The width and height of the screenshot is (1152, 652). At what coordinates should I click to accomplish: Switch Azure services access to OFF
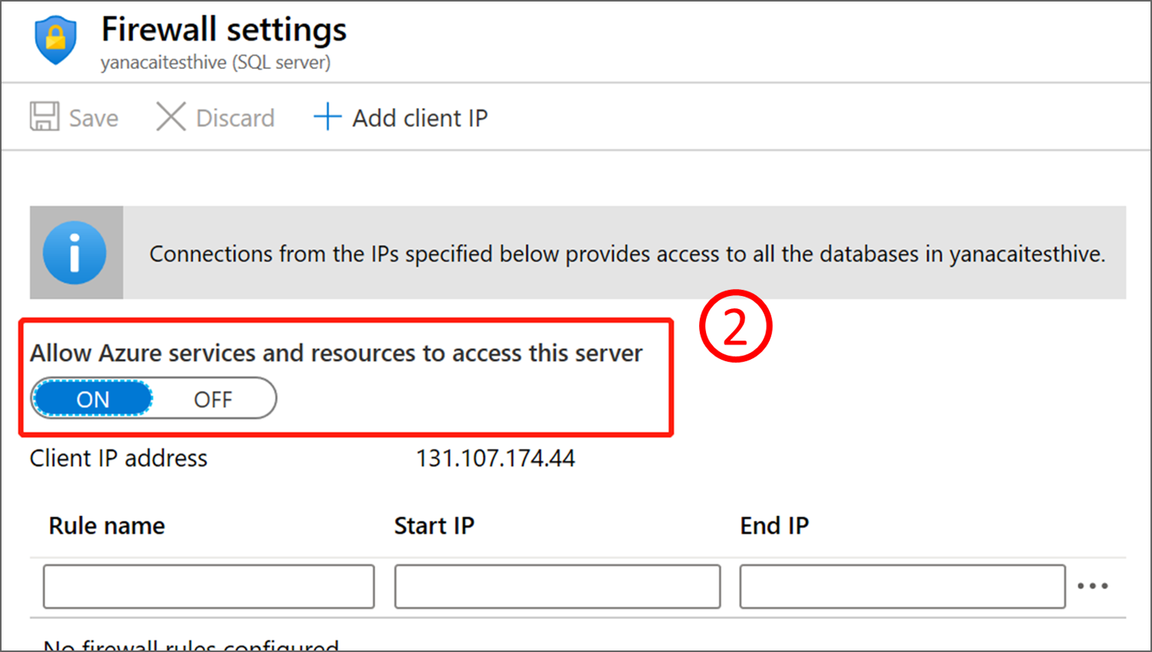213,399
